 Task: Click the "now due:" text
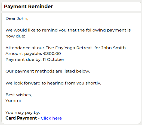(x=15, y=36)
